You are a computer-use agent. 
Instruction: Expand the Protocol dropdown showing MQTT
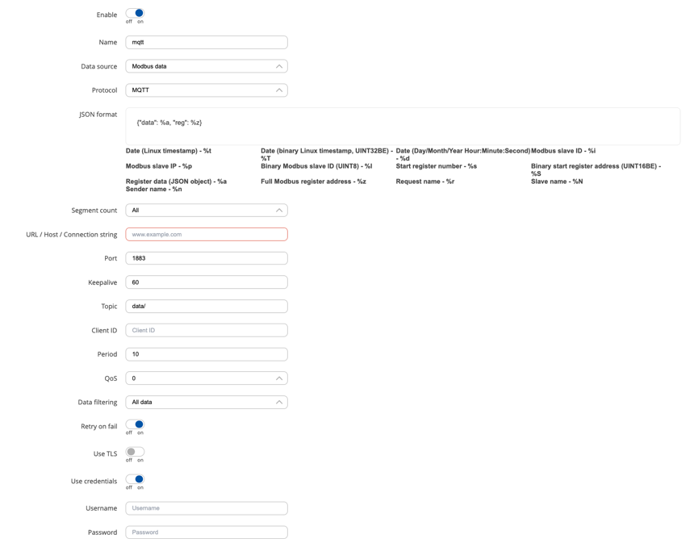point(206,90)
